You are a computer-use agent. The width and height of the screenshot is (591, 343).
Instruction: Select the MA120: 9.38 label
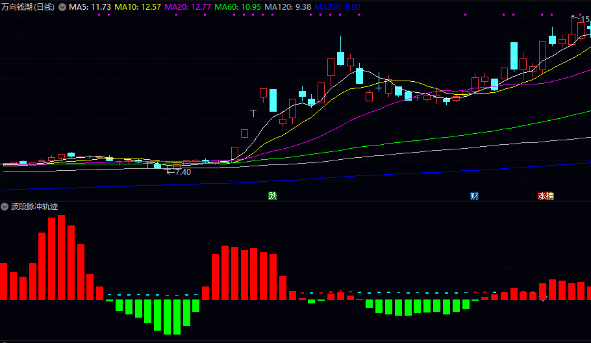point(288,6)
